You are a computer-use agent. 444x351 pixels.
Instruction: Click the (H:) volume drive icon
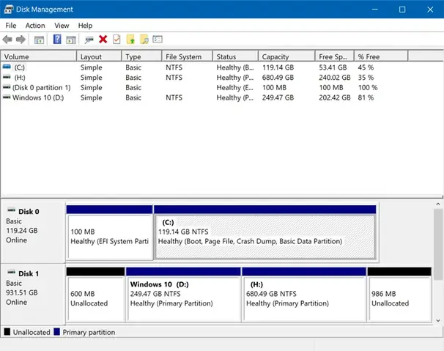click(x=7, y=77)
